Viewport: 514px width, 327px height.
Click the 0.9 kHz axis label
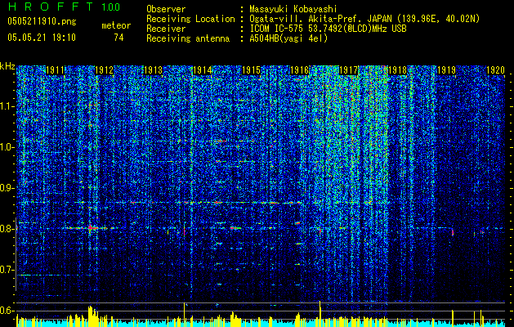coord(7,188)
